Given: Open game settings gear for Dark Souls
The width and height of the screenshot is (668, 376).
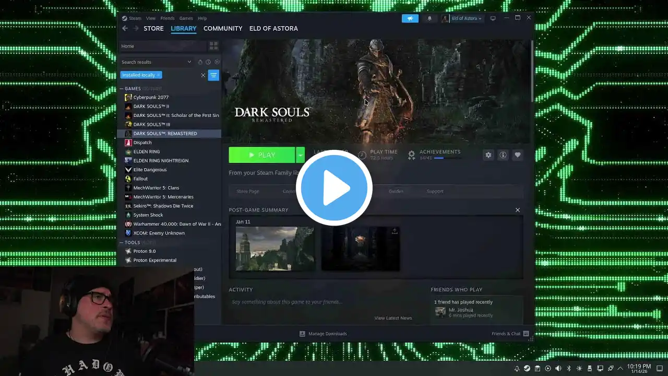Looking at the screenshot, I should (x=488, y=155).
